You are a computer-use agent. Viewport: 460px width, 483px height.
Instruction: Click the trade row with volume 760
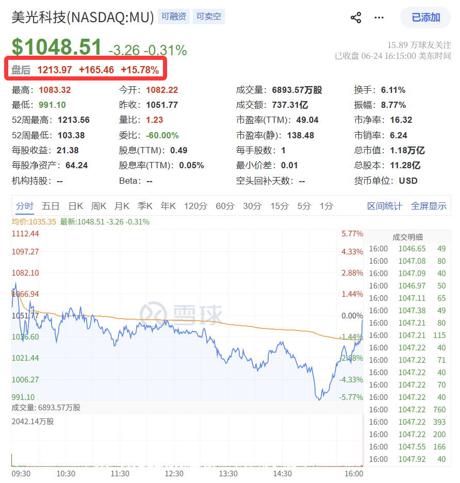pyautogui.click(x=407, y=410)
